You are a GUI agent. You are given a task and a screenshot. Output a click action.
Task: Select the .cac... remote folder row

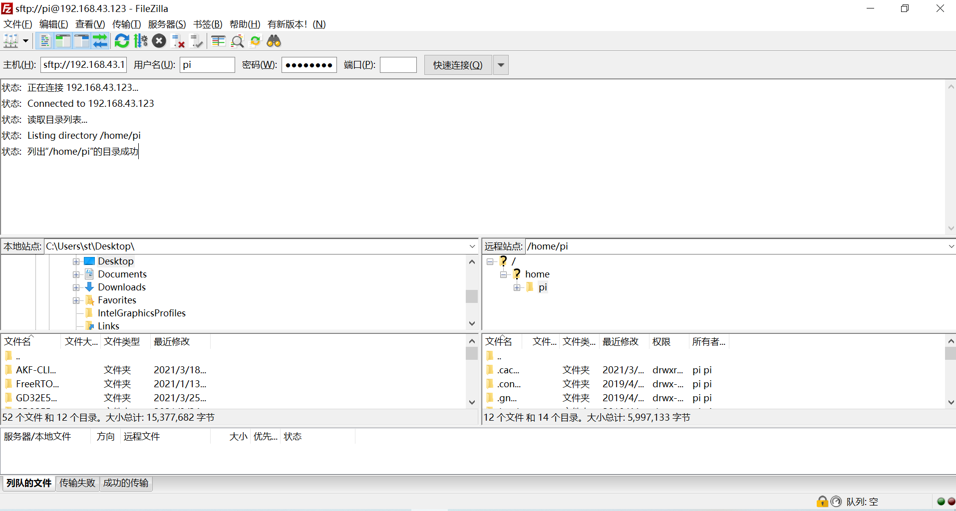(714, 370)
